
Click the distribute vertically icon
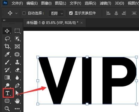pyautogui.click(x=134, y=13)
